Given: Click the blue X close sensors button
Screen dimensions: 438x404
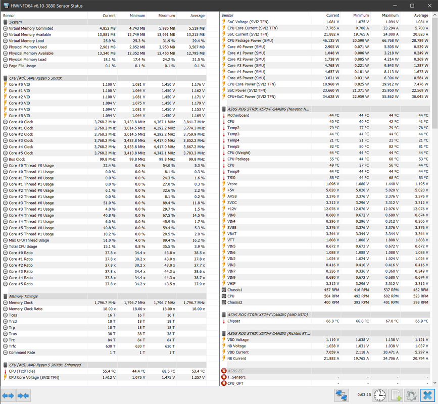Looking at the screenshot, I should 428,395.
